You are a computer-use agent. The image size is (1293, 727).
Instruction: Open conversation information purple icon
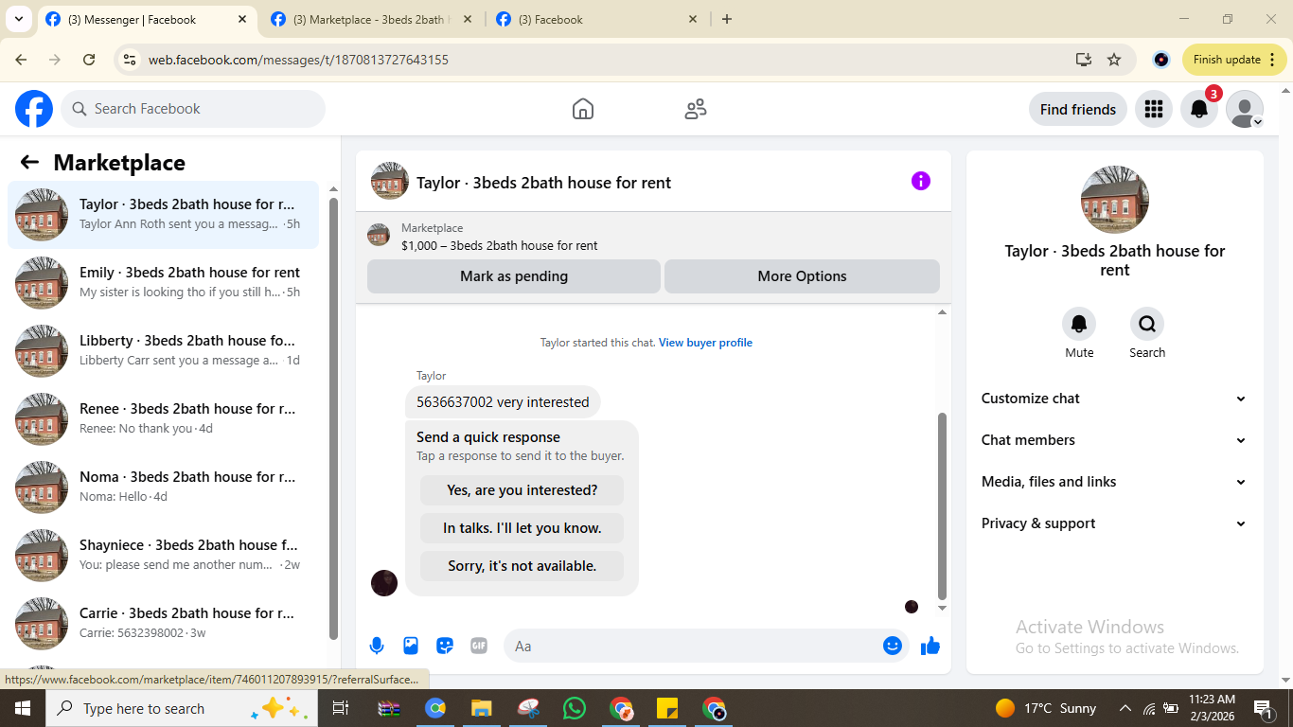[x=921, y=181]
